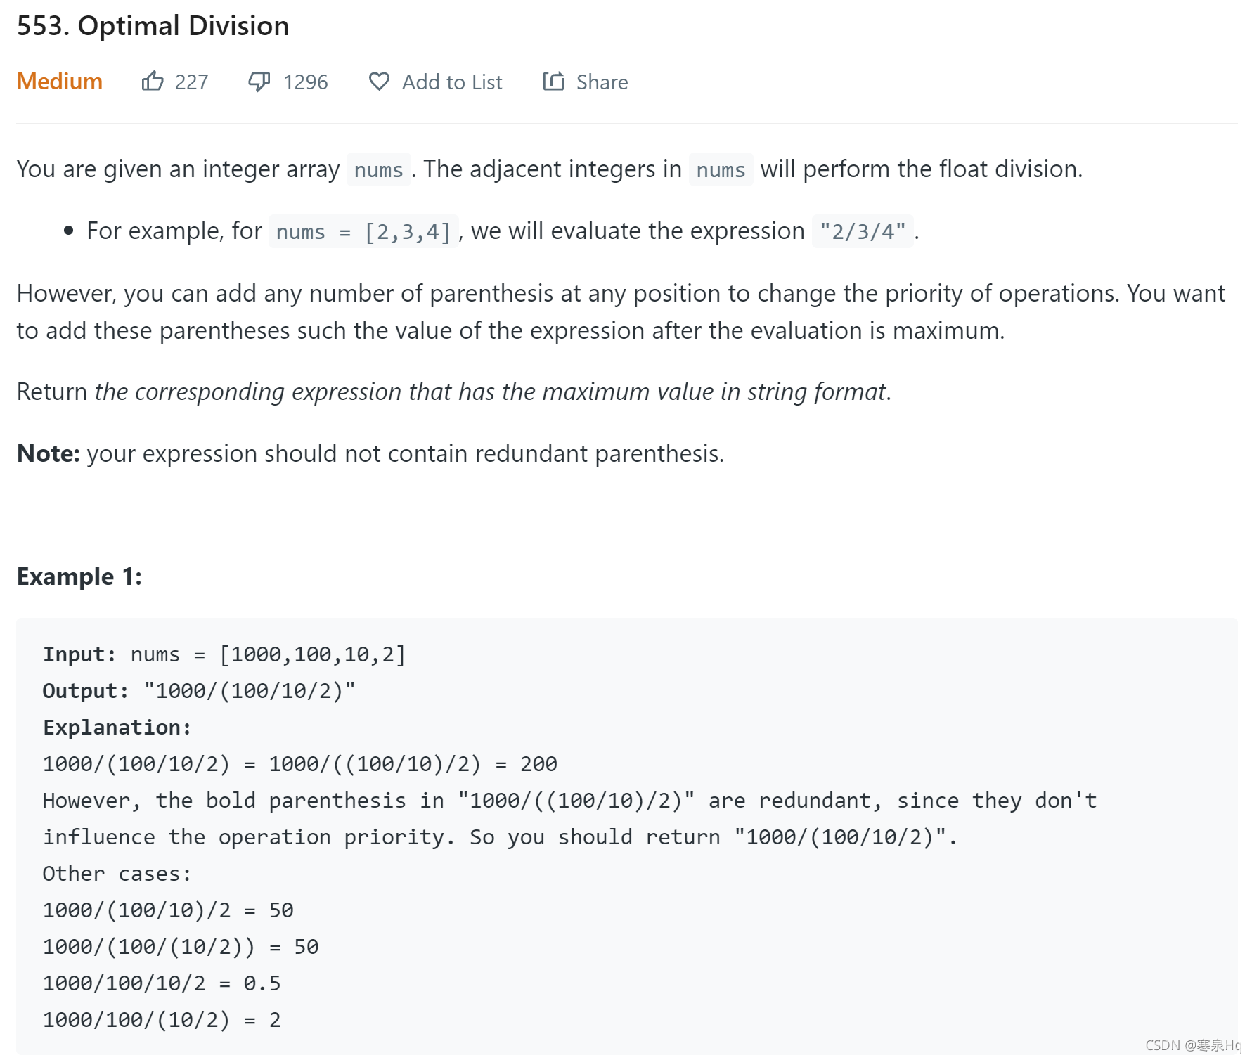Screen dimensions: 1252x1060
Task: Select the 1296 dislikes count
Action: coord(306,82)
